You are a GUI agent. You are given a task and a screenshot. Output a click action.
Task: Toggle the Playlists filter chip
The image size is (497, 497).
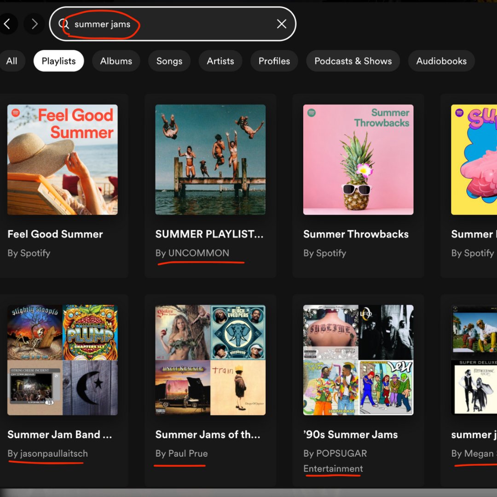[x=58, y=60]
